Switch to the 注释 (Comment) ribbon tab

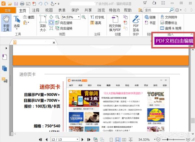[x=36, y=10]
